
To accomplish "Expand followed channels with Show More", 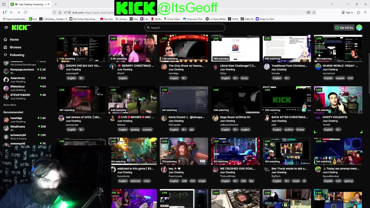I will coord(10,105).
